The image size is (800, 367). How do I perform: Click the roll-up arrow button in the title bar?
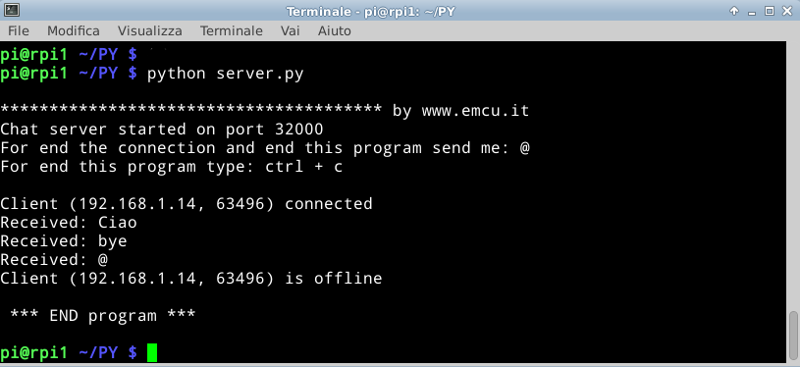(x=734, y=10)
